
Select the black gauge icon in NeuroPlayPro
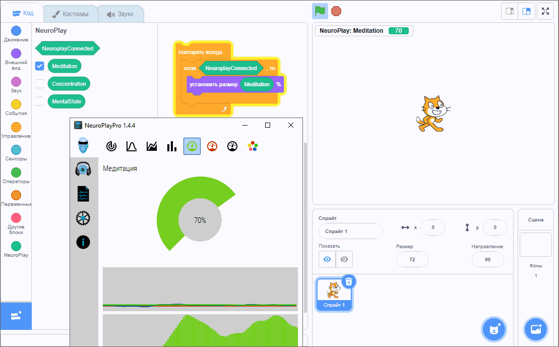click(232, 146)
